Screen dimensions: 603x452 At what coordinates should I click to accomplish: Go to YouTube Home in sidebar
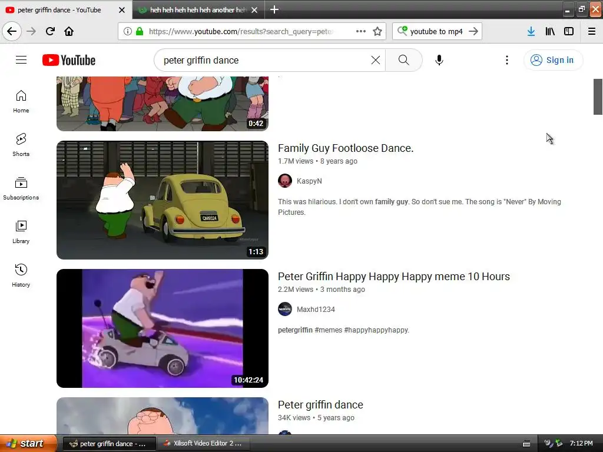(21, 102)
